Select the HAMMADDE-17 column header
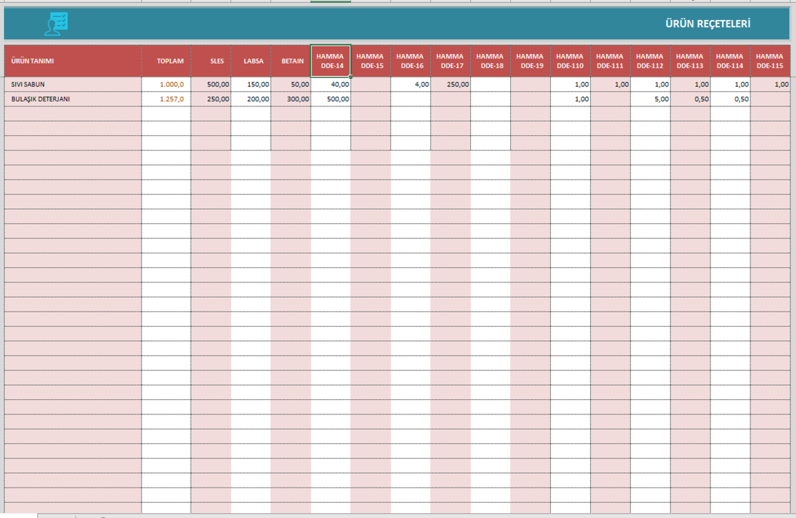 (x=450, y=61)
